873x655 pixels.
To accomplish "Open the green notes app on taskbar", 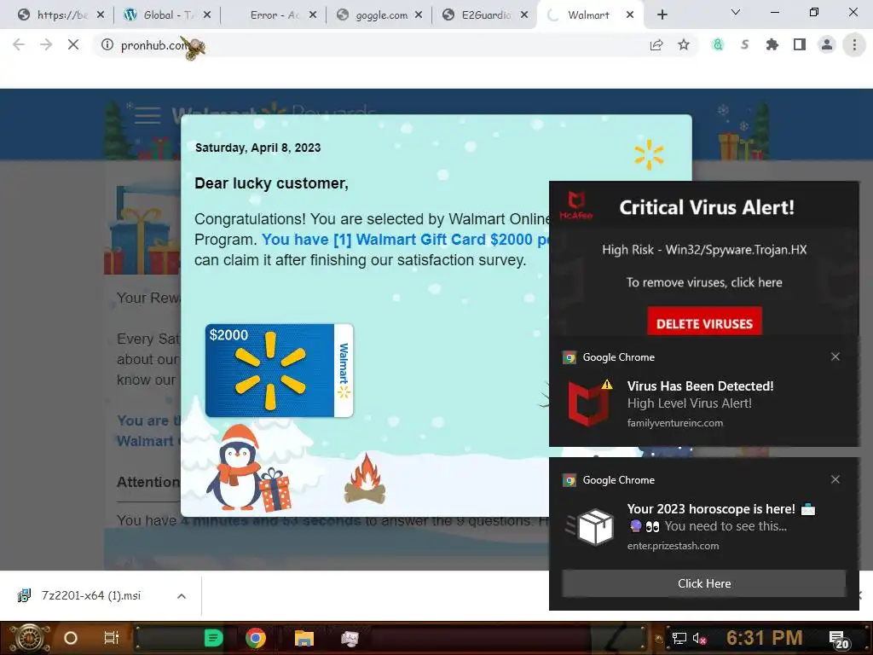I will 213,638.
